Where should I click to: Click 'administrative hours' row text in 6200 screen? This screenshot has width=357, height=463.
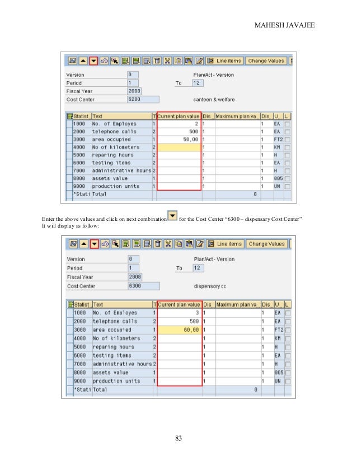(122, 170)
